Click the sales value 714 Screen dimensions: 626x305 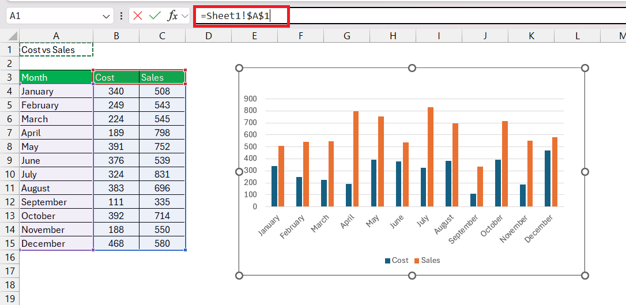[x=162, y=216]
